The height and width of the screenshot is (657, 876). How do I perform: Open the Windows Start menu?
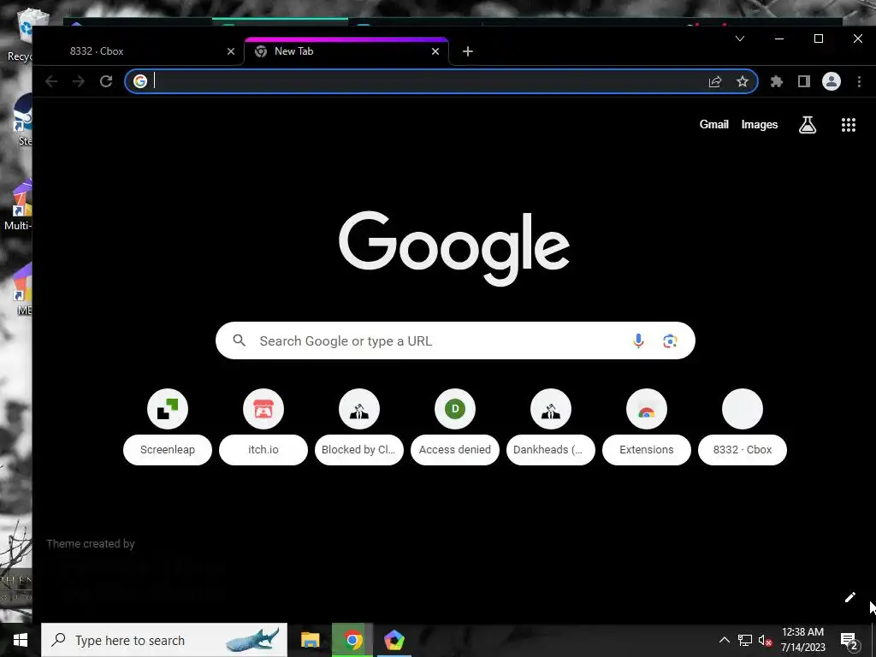(x=21, y=640)
